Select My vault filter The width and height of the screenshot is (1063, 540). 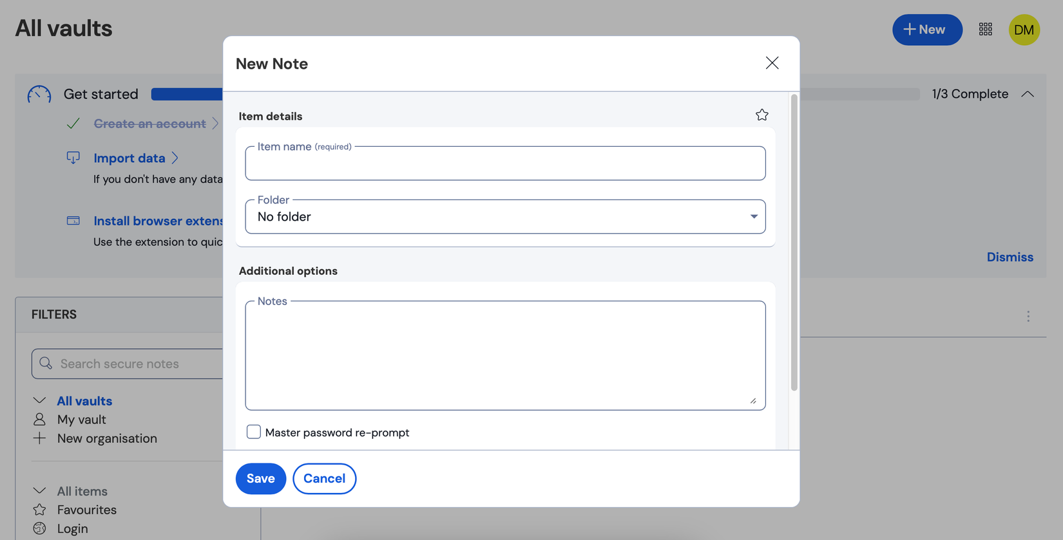(x=81, y=420)
